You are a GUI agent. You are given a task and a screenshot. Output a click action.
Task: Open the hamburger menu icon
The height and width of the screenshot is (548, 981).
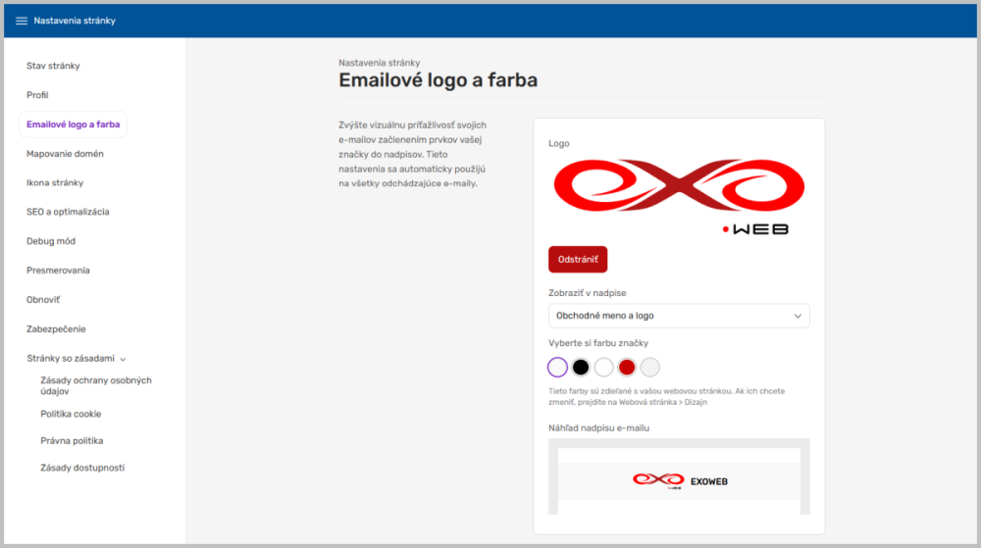[x=22, y=21]
